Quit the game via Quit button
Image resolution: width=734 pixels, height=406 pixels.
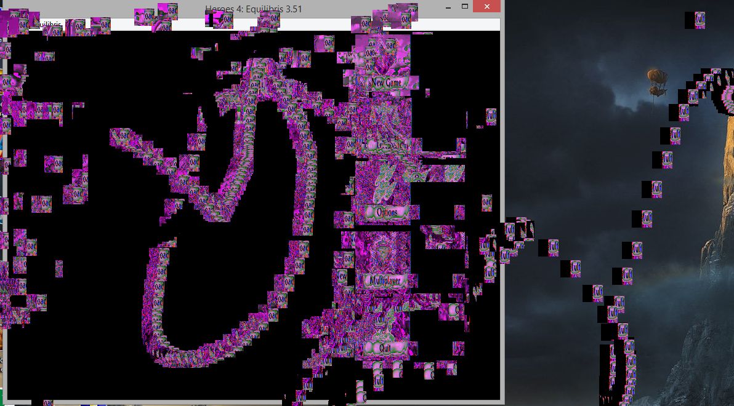pos(385,348)
